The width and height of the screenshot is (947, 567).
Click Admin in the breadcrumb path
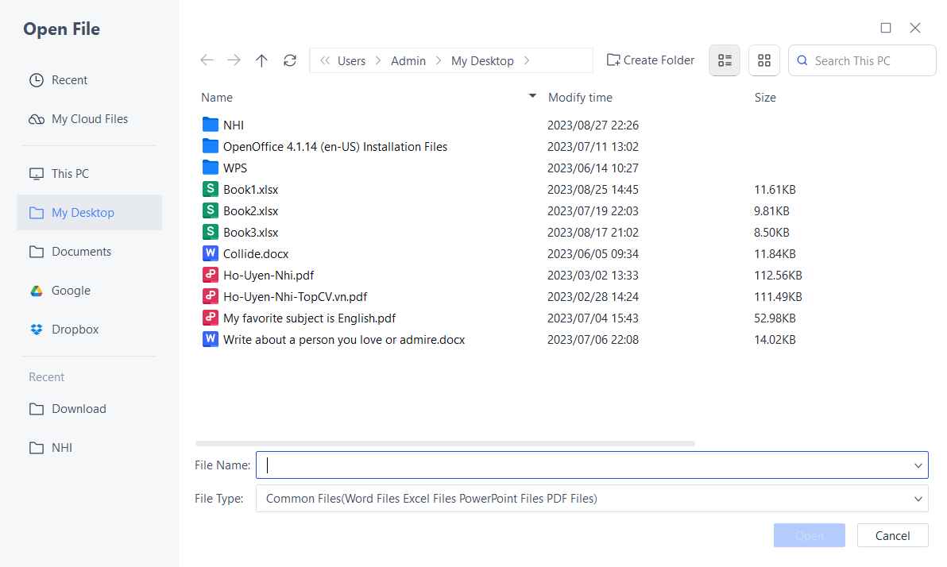click(x=408, y=61)
